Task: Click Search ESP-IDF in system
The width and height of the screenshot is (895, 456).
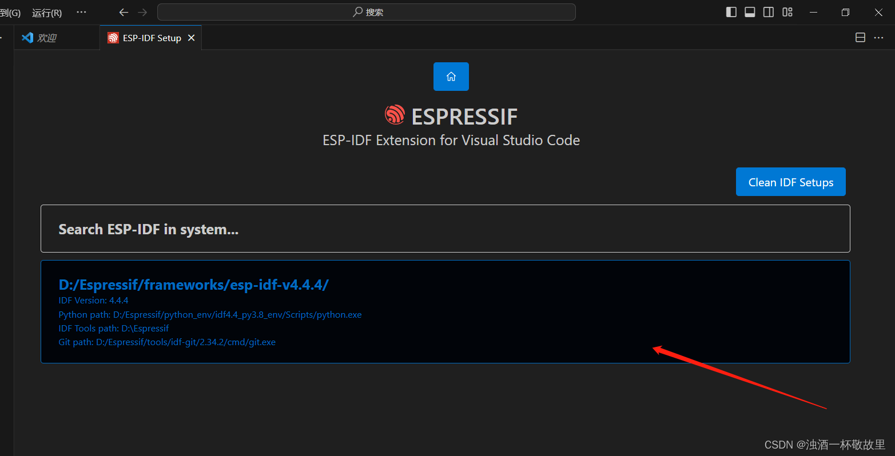Action: click(148, 229)
